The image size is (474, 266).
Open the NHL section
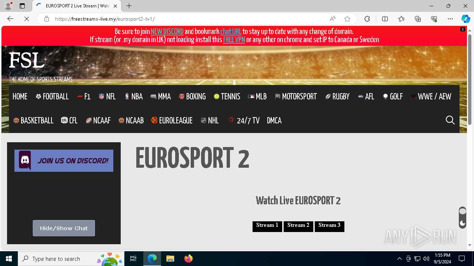coord(210,121)
